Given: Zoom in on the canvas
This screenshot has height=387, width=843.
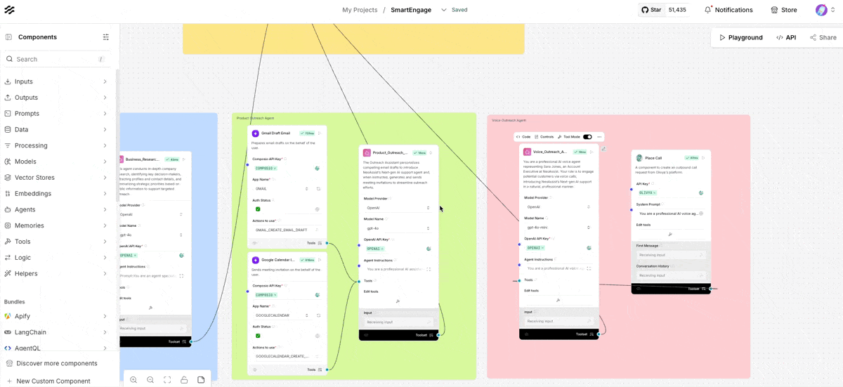Looking at the screenshot, I should click(x=133, y=380).
